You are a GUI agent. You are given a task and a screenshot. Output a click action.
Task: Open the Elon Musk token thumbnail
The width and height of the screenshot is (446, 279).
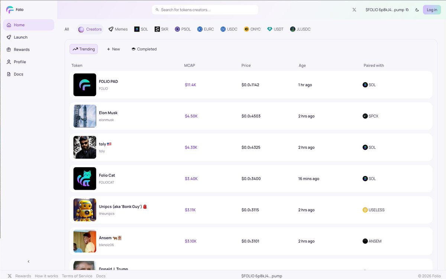85,116
